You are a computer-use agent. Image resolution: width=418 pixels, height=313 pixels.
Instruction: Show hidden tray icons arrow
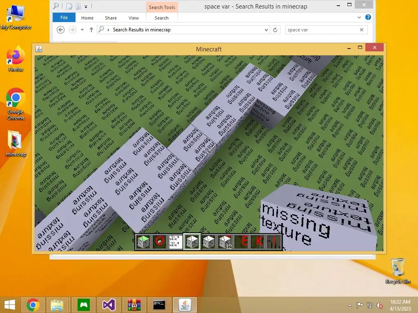click(350, 305)
